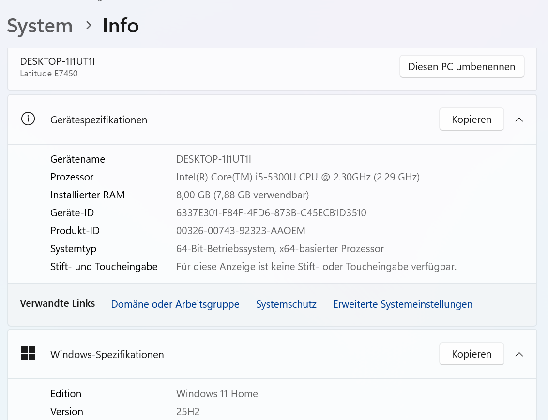Select the Gerätespezifikationen header title
The width and height of the screenshot is (548, 420).
click(99, 120)
